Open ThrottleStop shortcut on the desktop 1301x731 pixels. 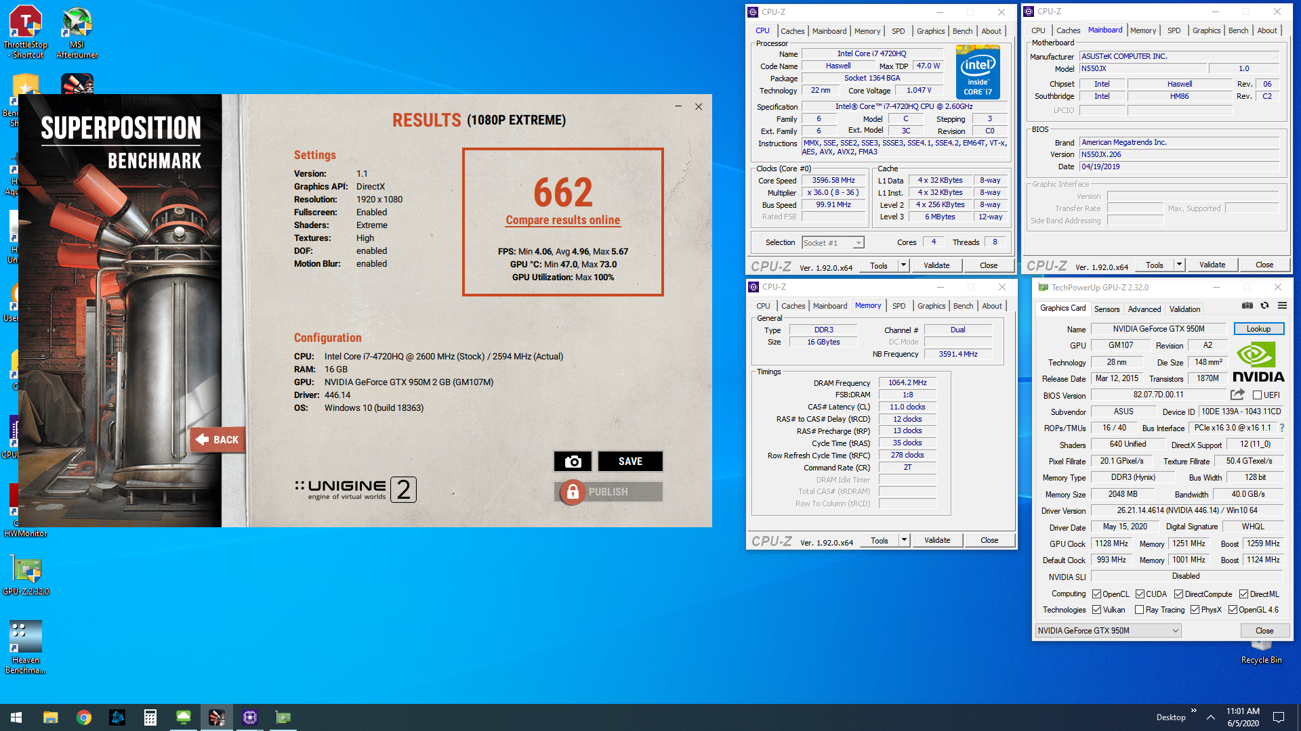25,32
